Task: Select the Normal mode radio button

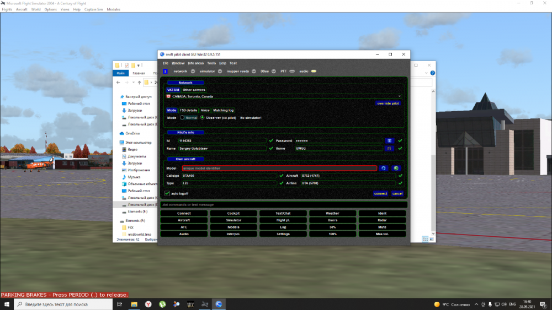Action: tap(183, 117)
